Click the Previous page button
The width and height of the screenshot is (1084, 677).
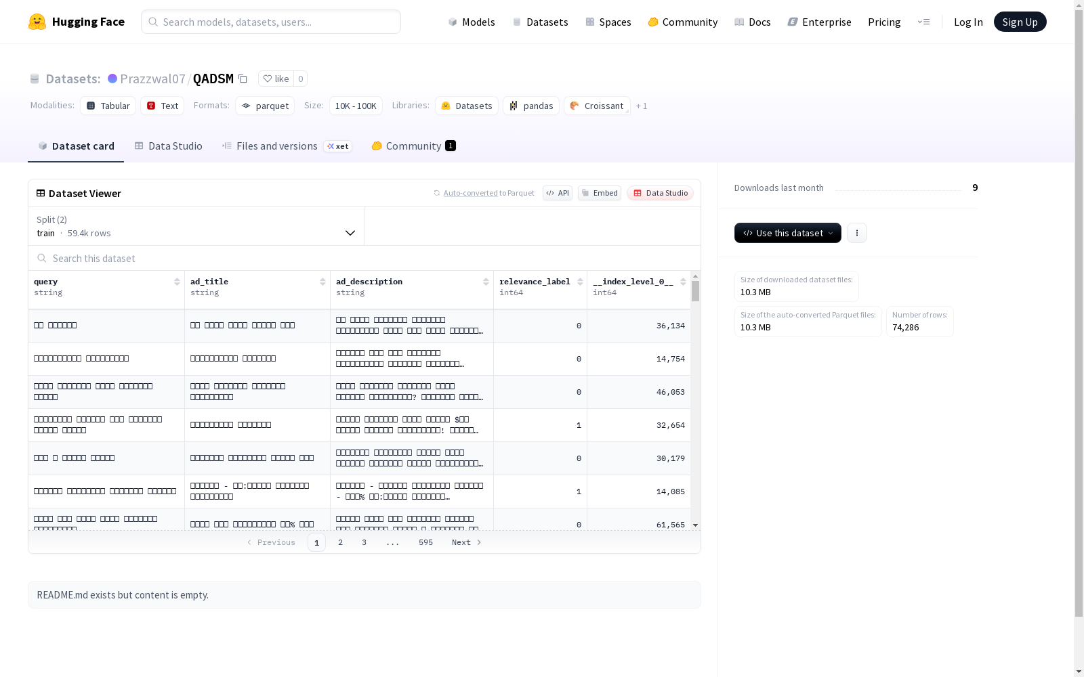[x=271, y=542]
